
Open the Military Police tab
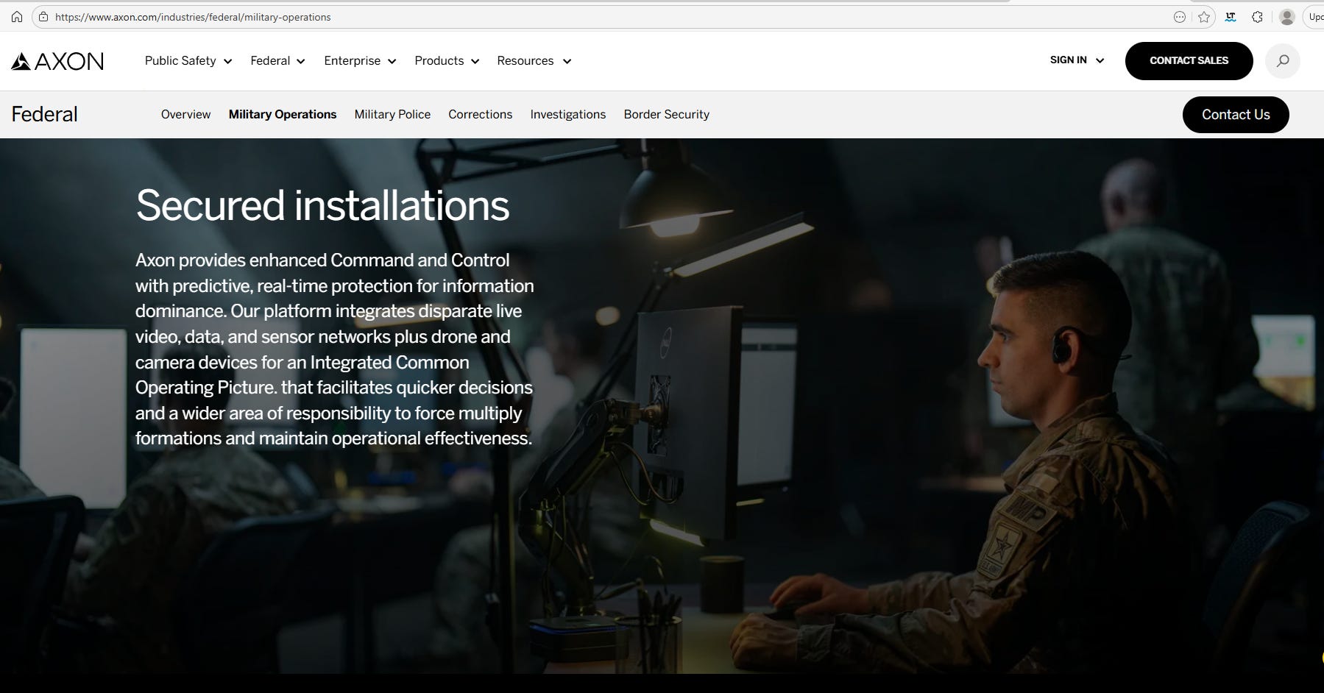(x=392, y=115)
